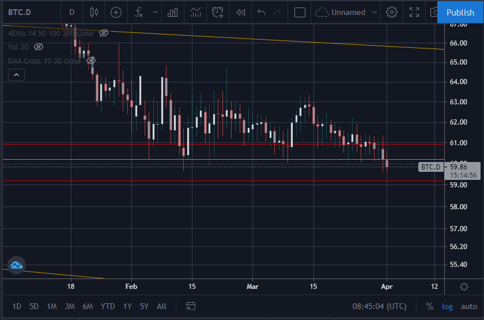
Task: Enter fullscreen mode
Action: [x=414, y=12]
